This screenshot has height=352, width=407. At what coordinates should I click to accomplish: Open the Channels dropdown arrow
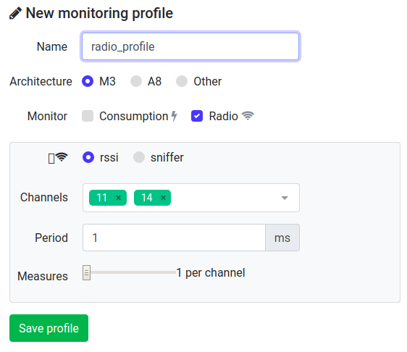(x=285, y=198)
